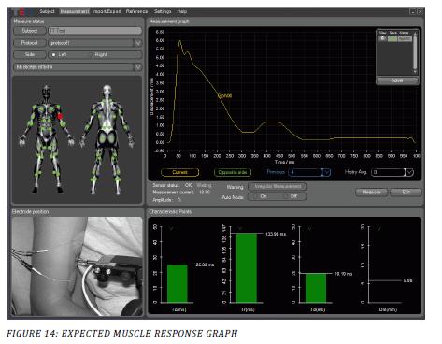Click the green color cell in measurements list
The width and height of the screenshot is (442, 344).
point(392,38)
